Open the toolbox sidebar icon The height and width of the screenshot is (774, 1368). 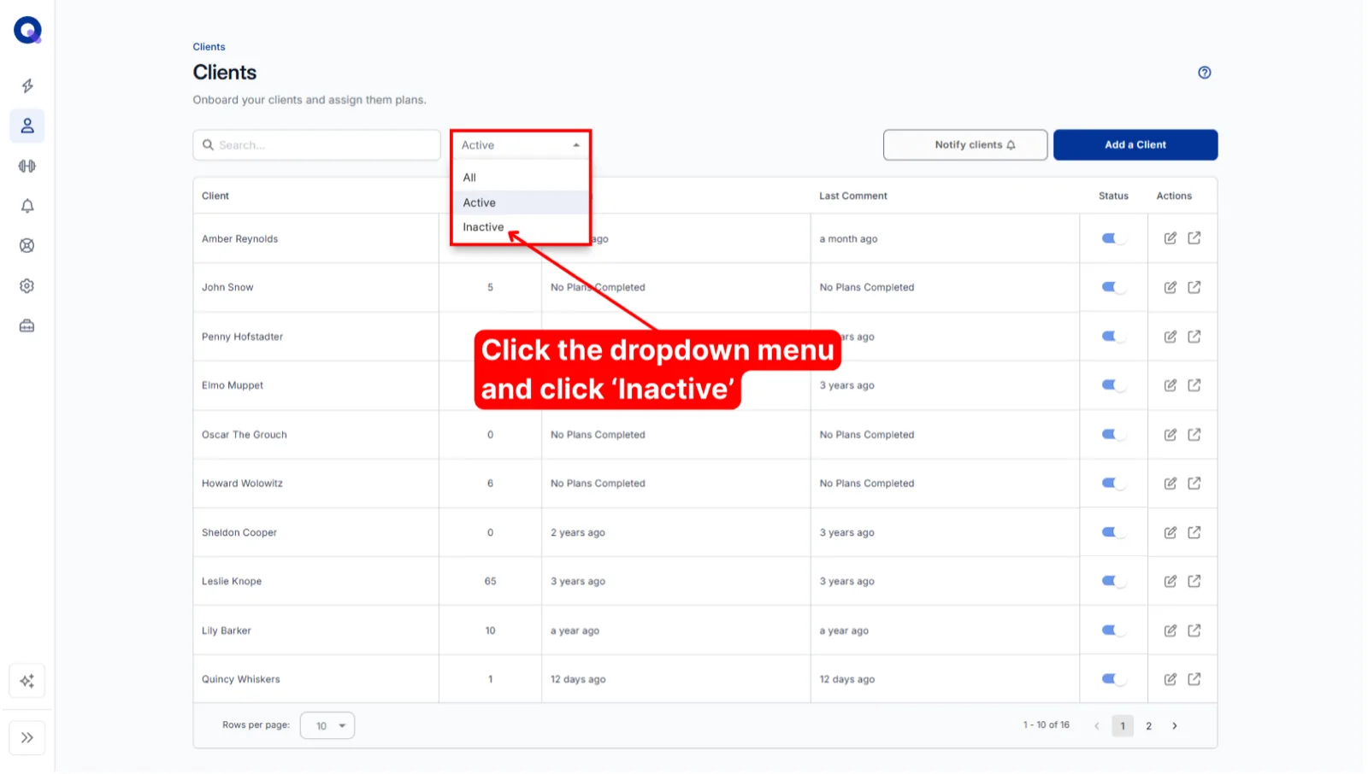pos(27,325)
